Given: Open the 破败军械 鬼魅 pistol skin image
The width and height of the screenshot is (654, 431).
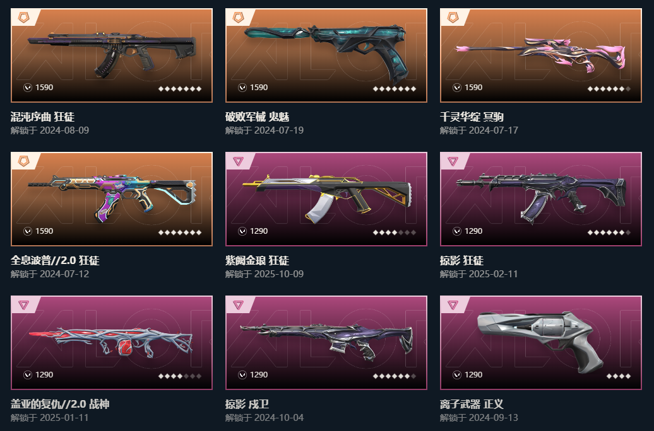Looking at the screenshot, I should tap(326, 53).
